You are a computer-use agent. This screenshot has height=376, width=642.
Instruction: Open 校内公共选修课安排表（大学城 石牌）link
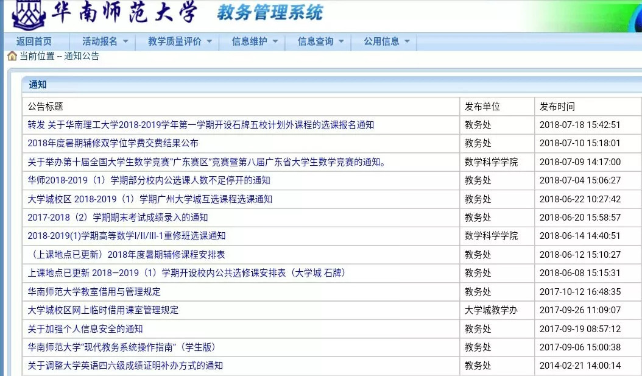[x=188, y=273]
